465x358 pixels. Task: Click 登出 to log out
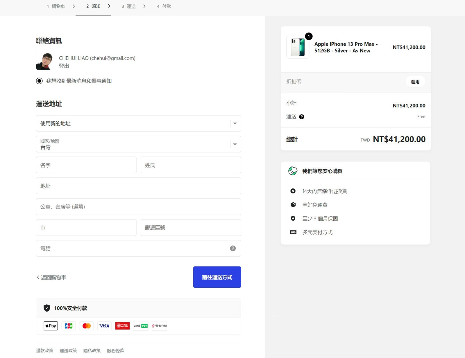(x=64, y=66)
